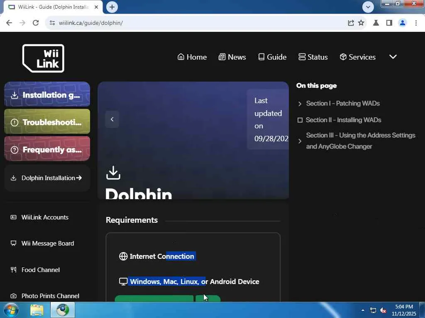Image resolution: width=425 pixels, height=318 pixels.
Task: Select Dolphin Installation sidebar link
Action: (47, 178)
